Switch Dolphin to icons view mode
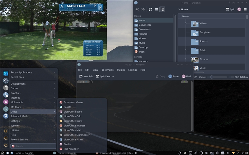This screenshot has width=249, height=155. click(x=150, y=9)
